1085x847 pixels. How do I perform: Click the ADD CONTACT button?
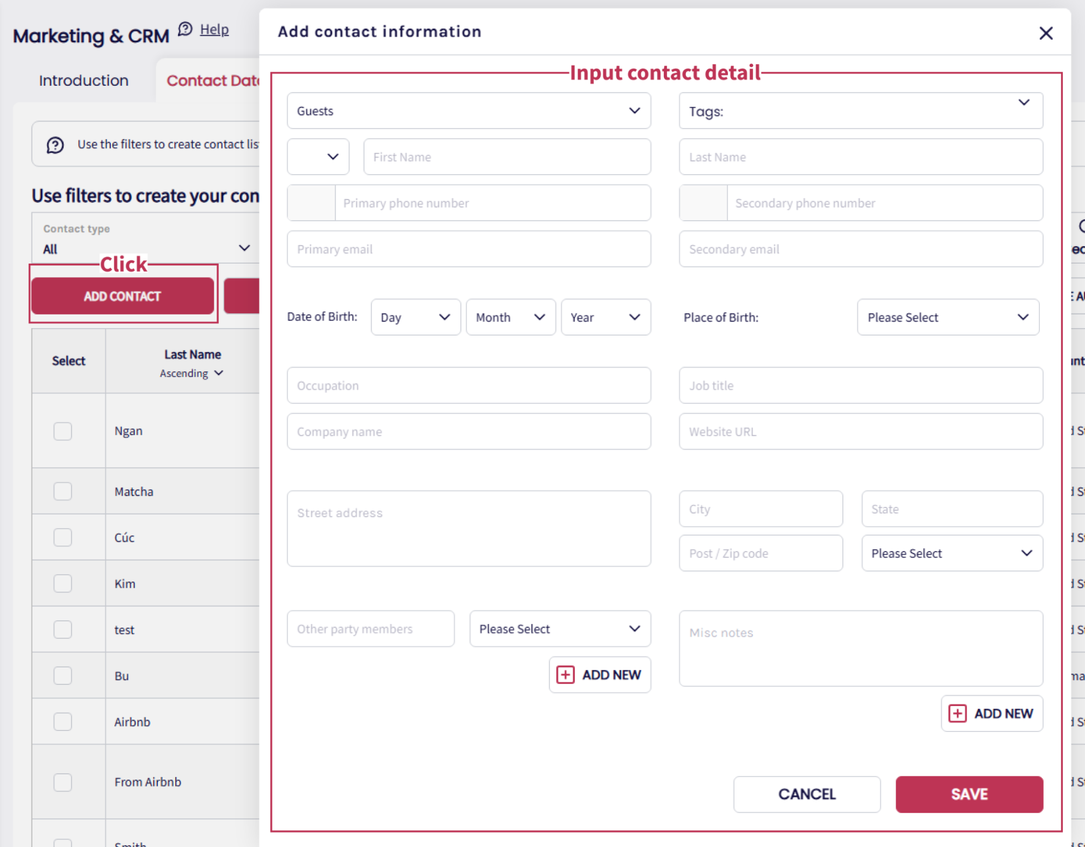[123, 296]
